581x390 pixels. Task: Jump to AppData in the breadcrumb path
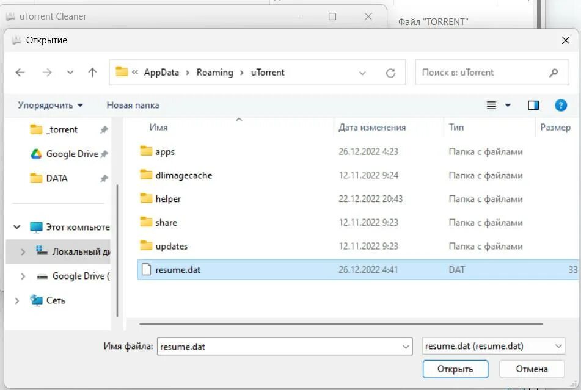[x=161, y=73]
